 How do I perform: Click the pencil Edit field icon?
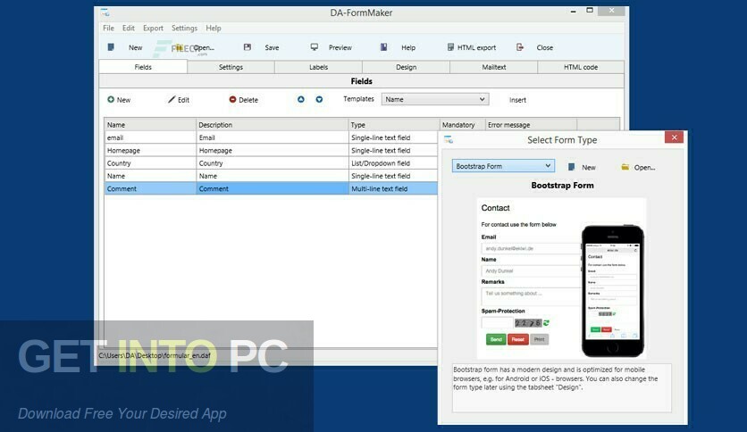172,99
